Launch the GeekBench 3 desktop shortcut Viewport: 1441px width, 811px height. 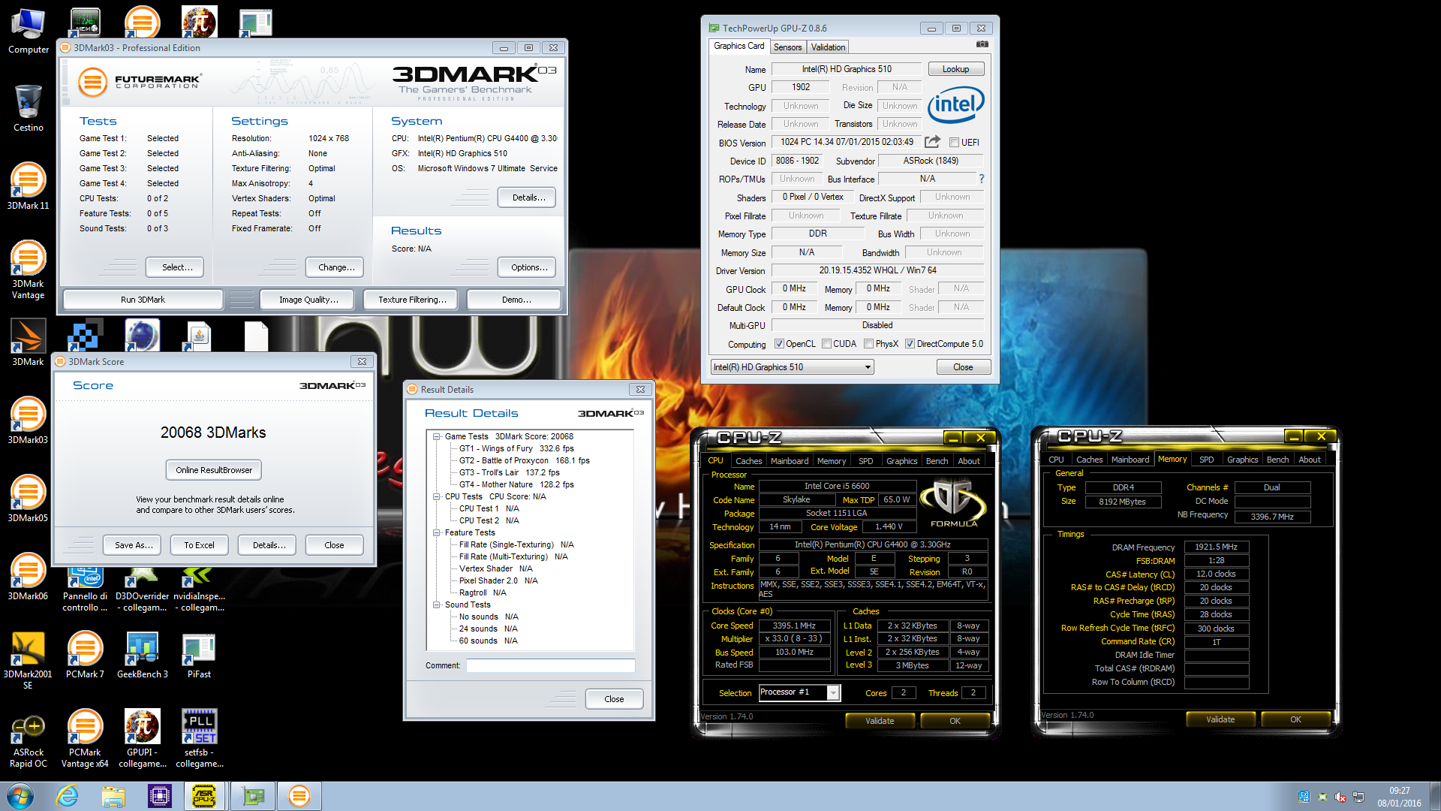(x=143, y=655)
